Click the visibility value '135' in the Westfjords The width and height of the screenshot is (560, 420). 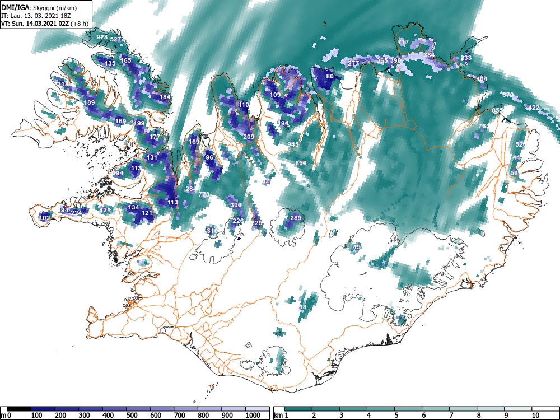[110, 63]
